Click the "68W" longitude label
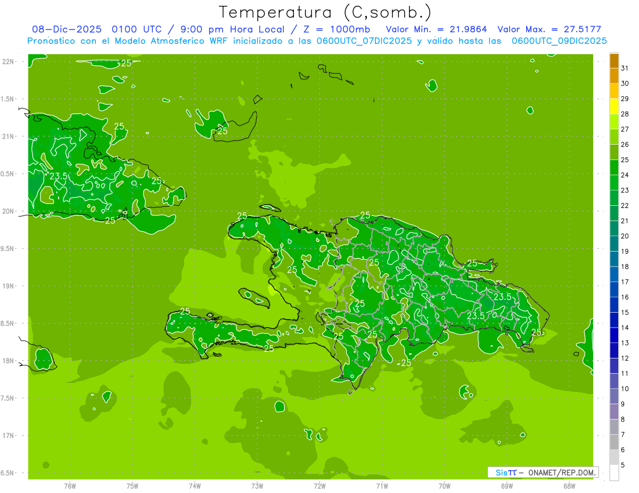The image size is (639, 493). point(569,486)
